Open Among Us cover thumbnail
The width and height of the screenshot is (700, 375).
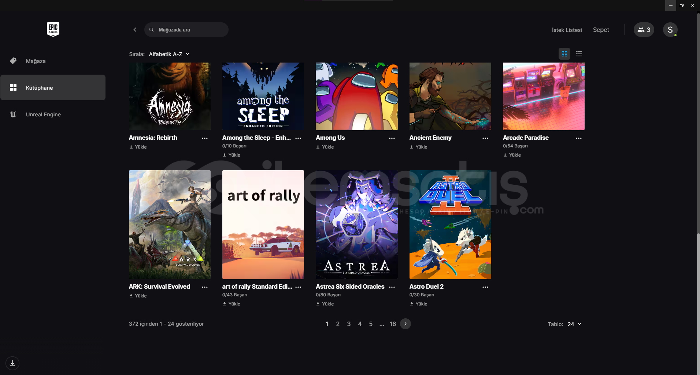pos(357,96)
